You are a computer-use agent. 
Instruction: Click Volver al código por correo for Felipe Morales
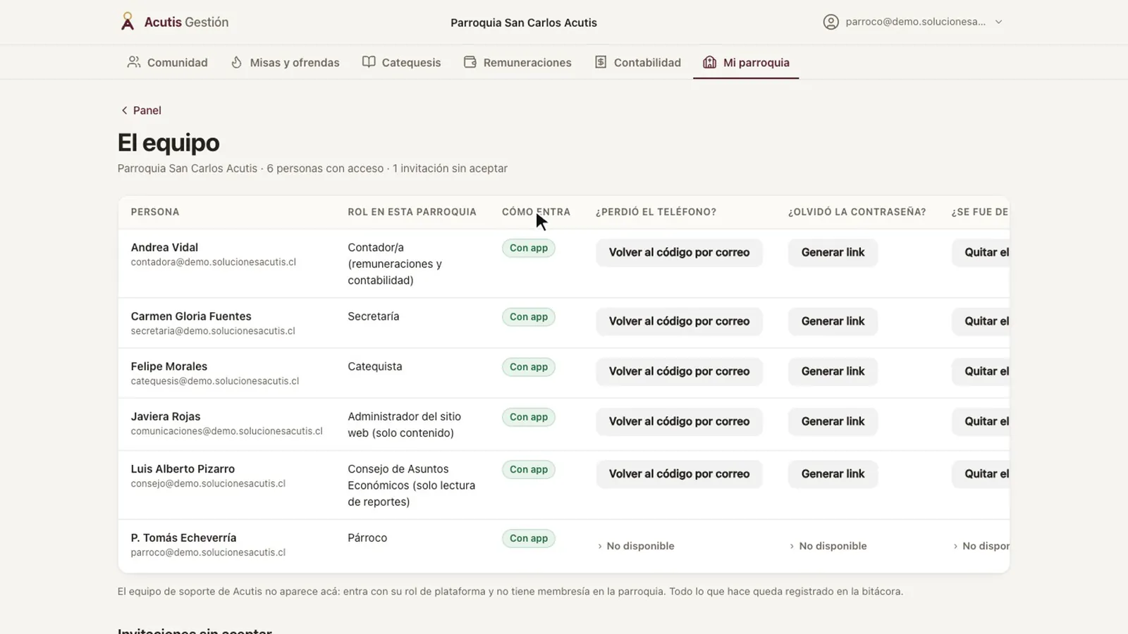[679, 371]
